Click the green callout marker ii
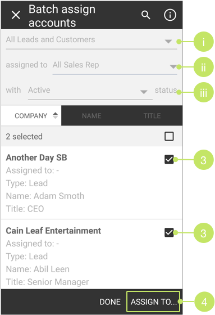215x315 pixels. [203, 67]
